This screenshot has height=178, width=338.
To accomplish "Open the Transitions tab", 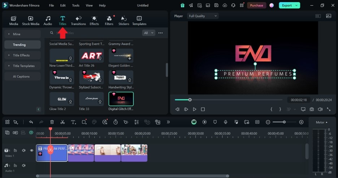I will tap(78, 21).
